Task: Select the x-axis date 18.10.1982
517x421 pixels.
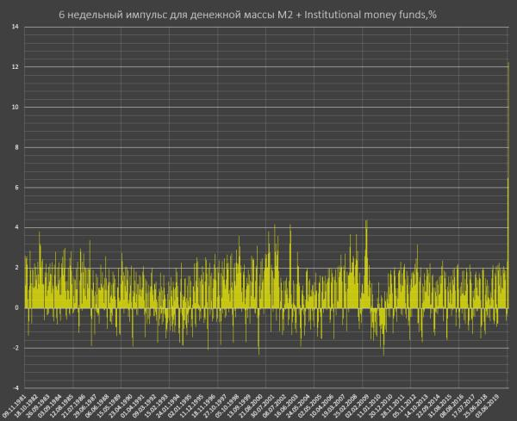Action: [x=25, y=406]
